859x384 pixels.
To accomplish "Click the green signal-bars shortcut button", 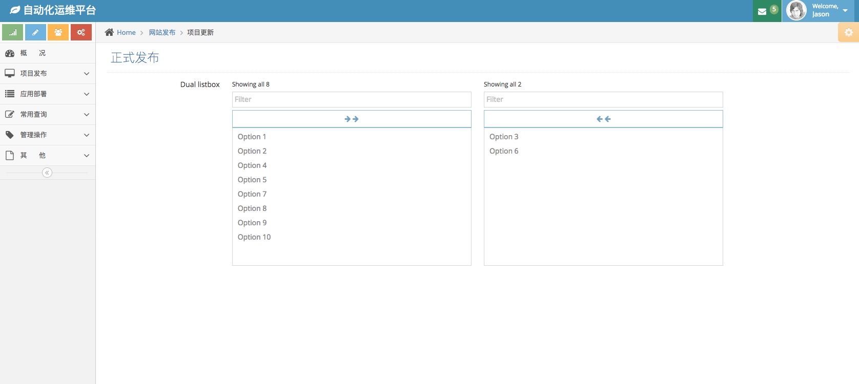I will pyautogui.click(x=12, y=32).
